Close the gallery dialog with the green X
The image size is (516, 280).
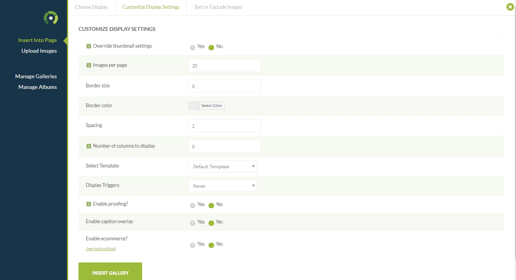point(510,7)
